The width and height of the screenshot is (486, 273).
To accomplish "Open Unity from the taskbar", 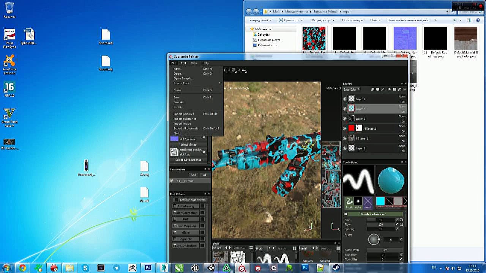I will [x=211, y=268].
